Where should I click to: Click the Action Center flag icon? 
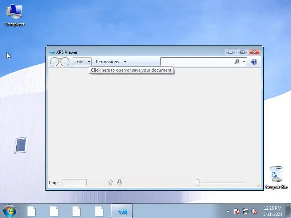237,211
